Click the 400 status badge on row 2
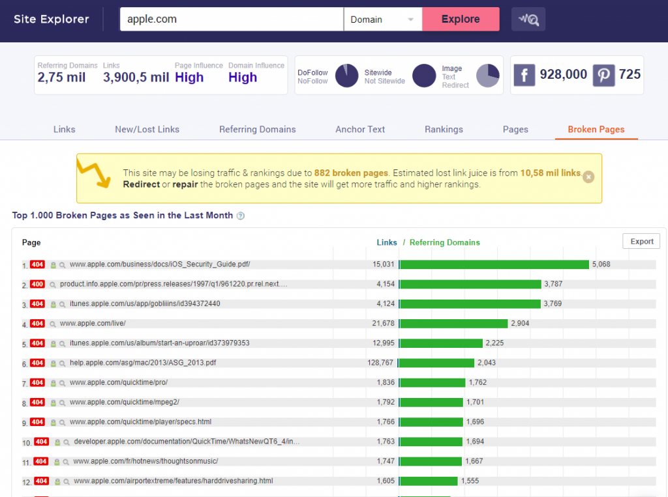Screen dimensions: 668x497 click(37, 284)
